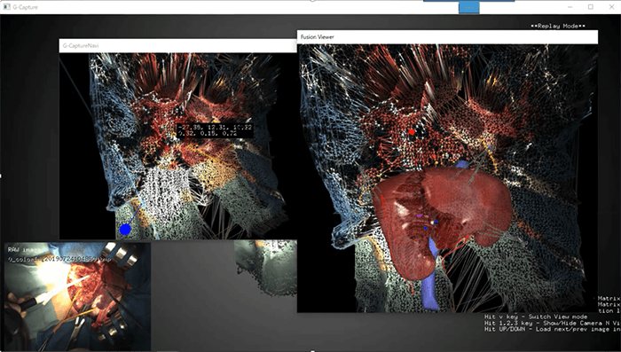Click the G-CaptureNavi window title bar
This screenshot has width=621, height=352.
[x=177, y=45]
